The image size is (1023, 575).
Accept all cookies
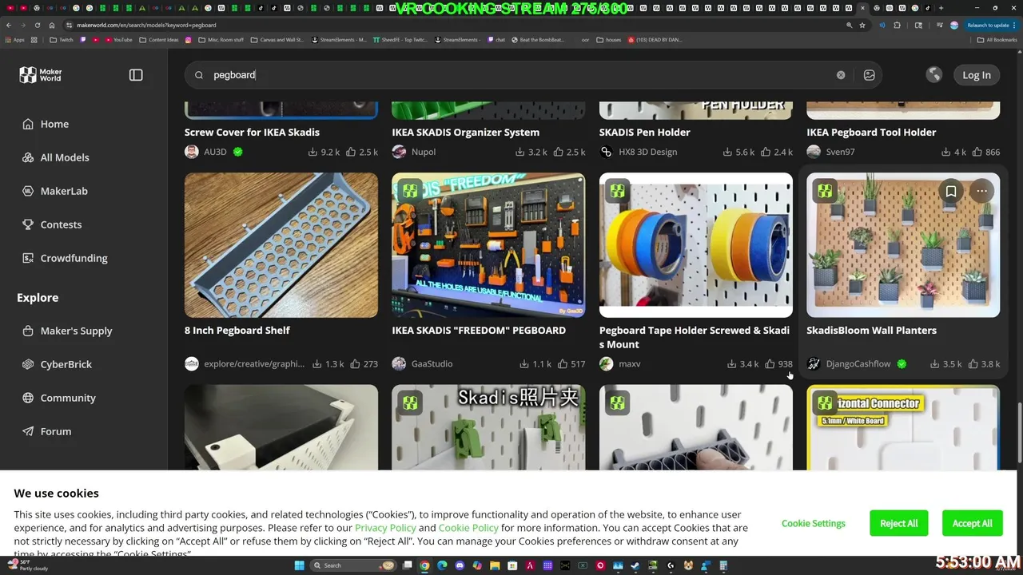point(972,523)
